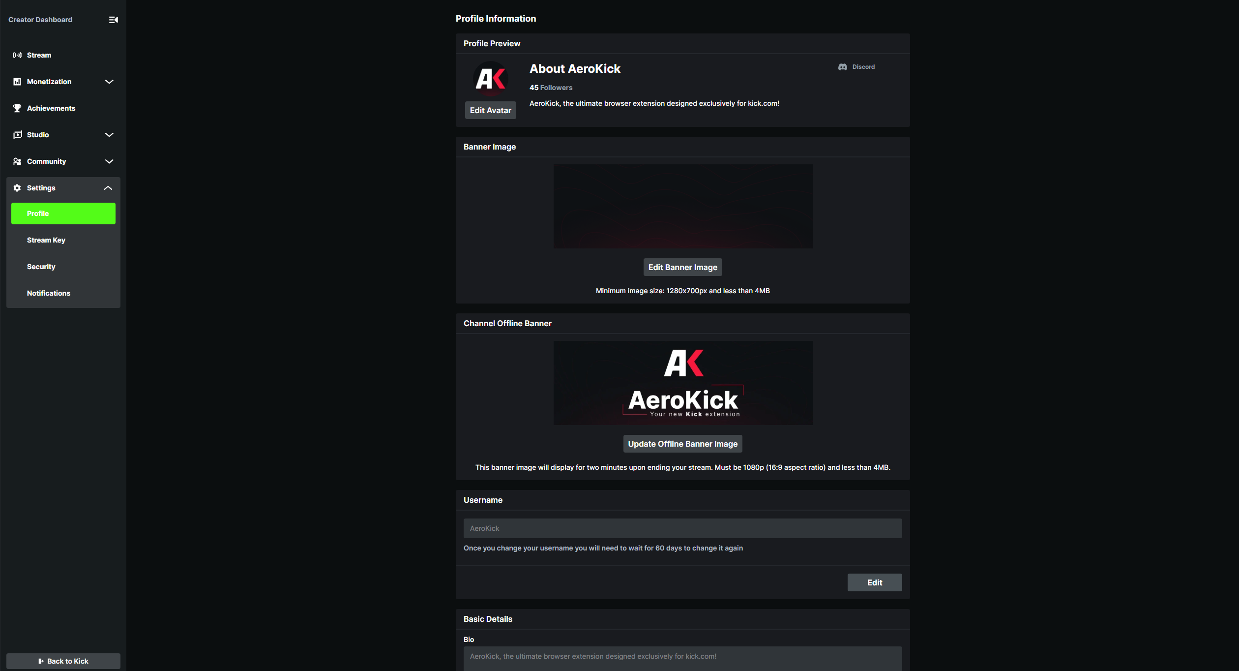This screenshot has width=1239, height=671.
Task: Expand the Monetization chevron
Action: click(109, 82)
